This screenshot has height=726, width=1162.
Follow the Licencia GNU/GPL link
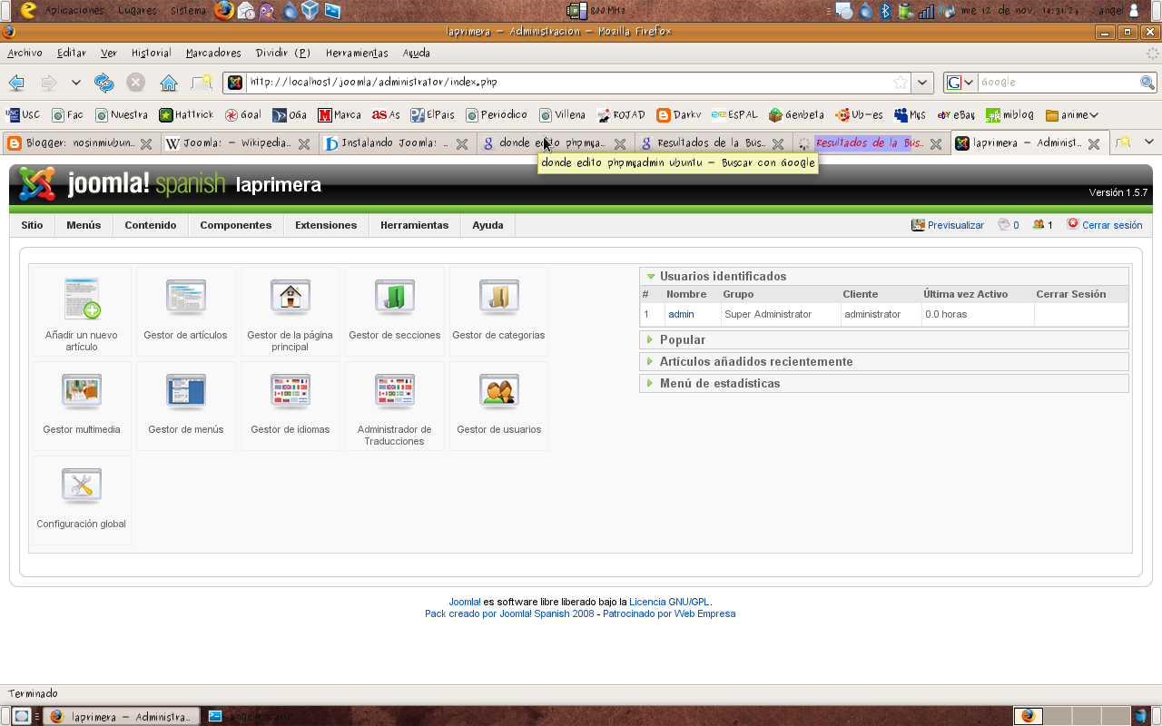point(670,602)
